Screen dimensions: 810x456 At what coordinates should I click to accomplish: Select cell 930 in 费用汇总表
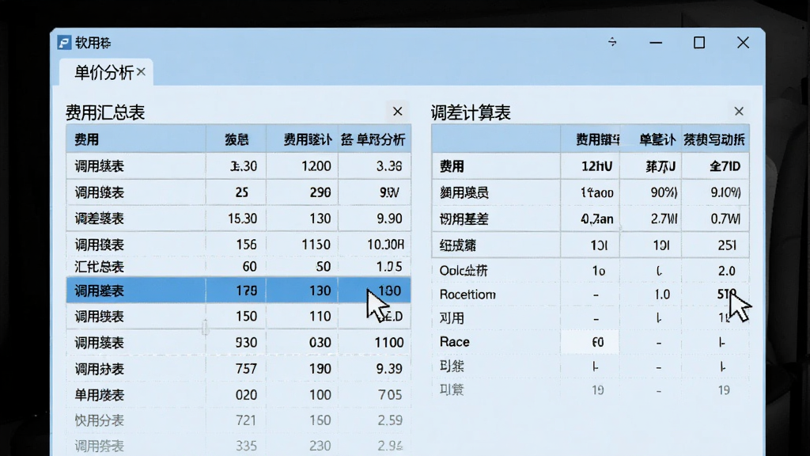pyautogui.click(x=246, y=342)
